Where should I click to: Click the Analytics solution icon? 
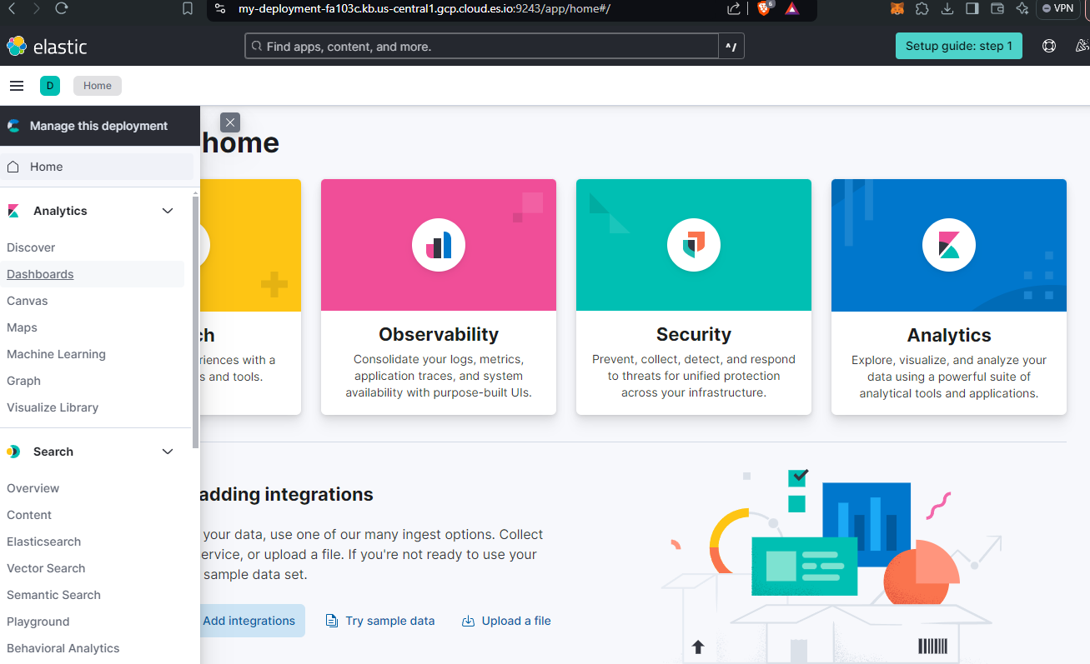948,245
